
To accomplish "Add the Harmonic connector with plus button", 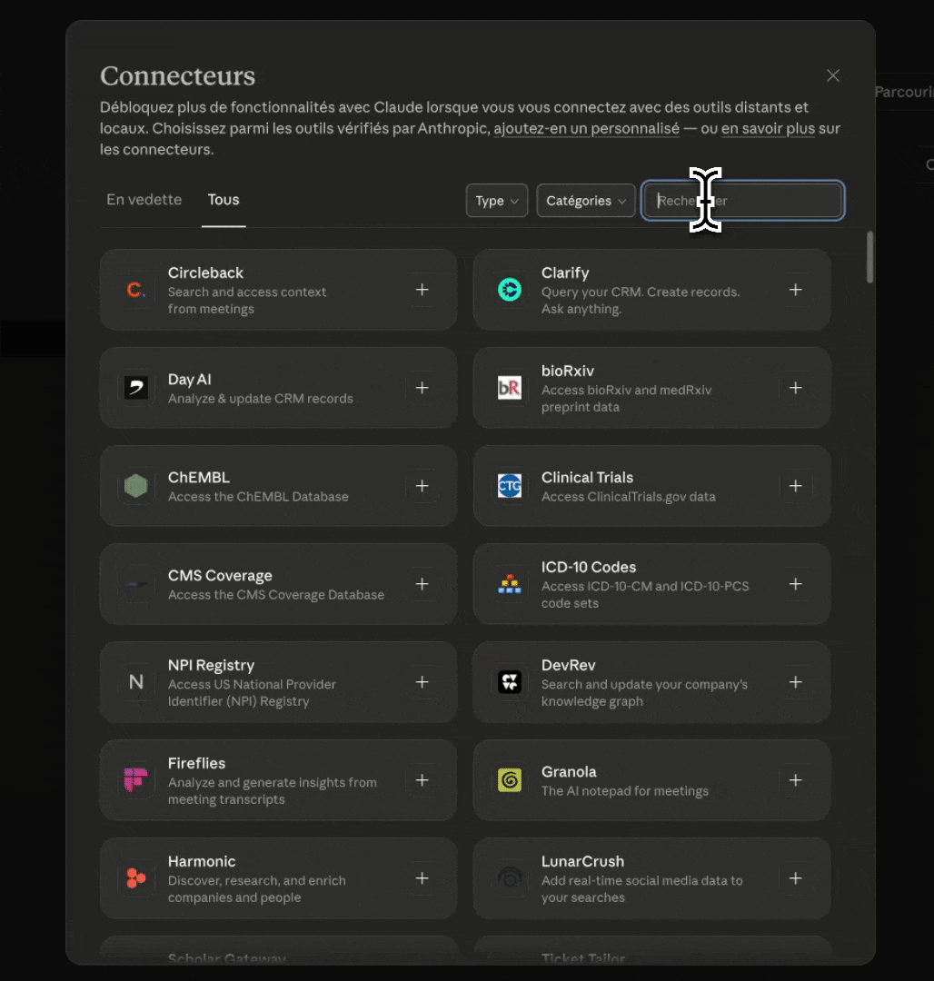I will click(x=422, y=878).
